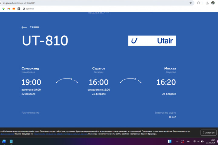Open the orange mail bookmark icon
Viewport: 218px width, 145px height.
click(x=14, y=9)
